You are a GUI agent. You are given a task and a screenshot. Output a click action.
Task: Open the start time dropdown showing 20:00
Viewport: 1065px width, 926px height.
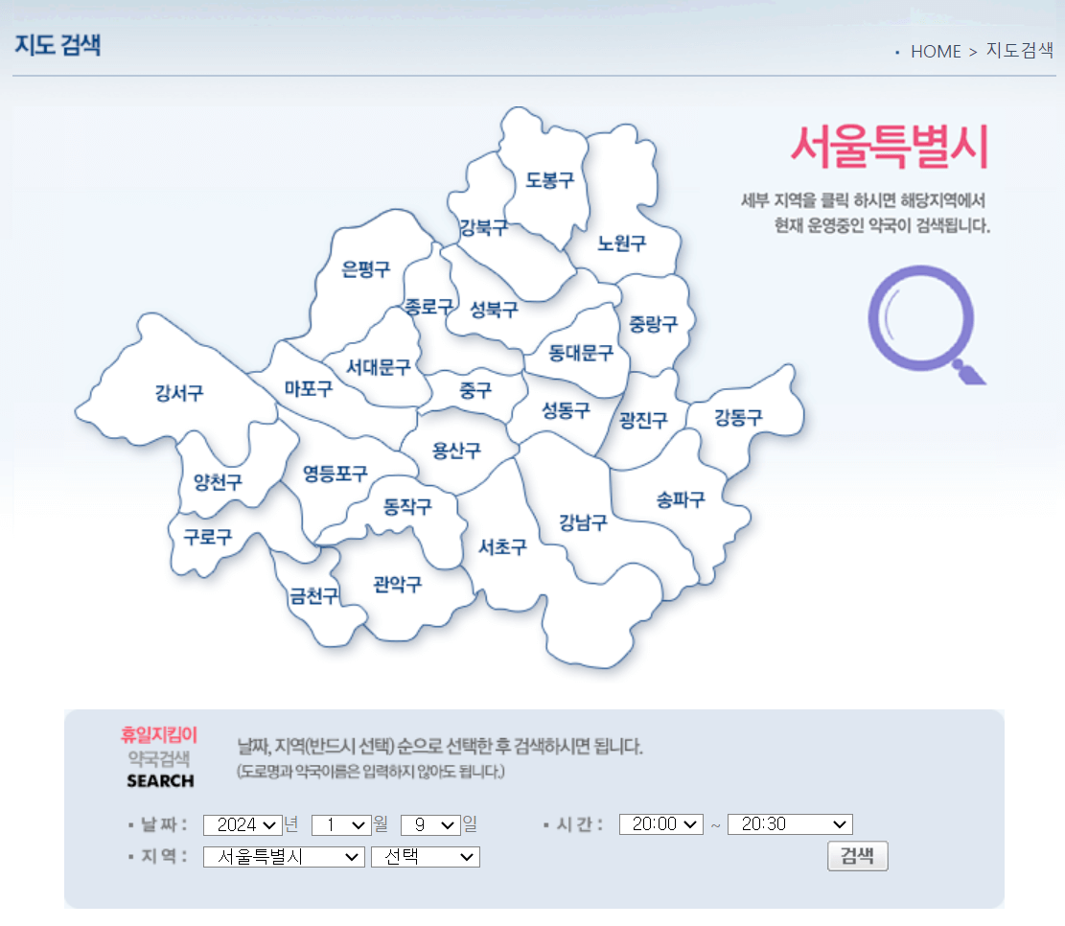[660, 823]
